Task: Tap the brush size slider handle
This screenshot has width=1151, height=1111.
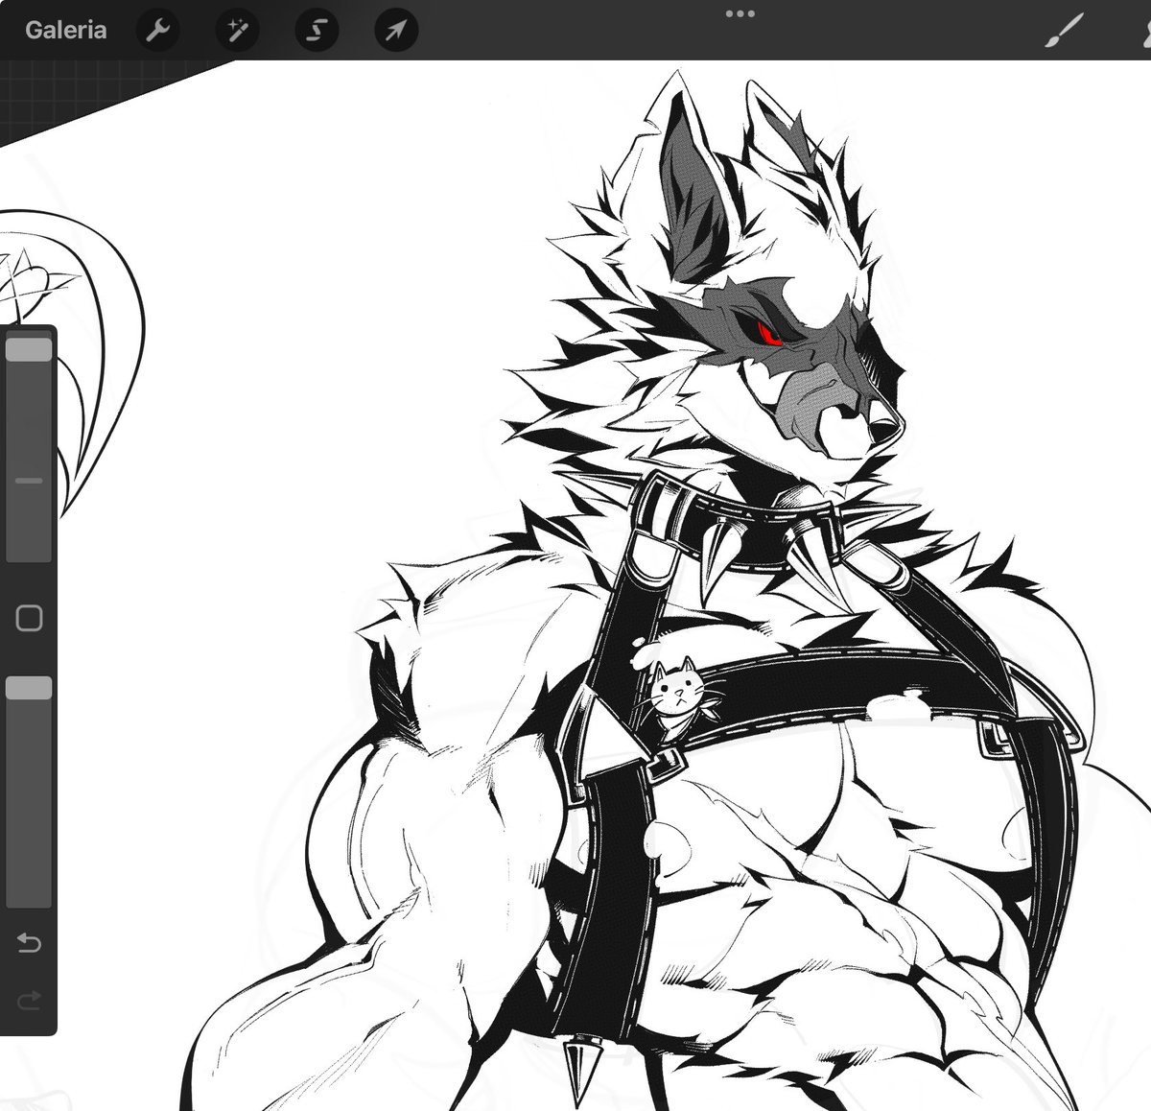Action: pos(29,350)
